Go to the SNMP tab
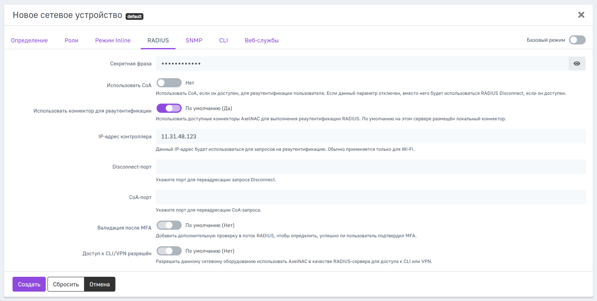This screenshot has height=301, width=597. click(194, 40)
